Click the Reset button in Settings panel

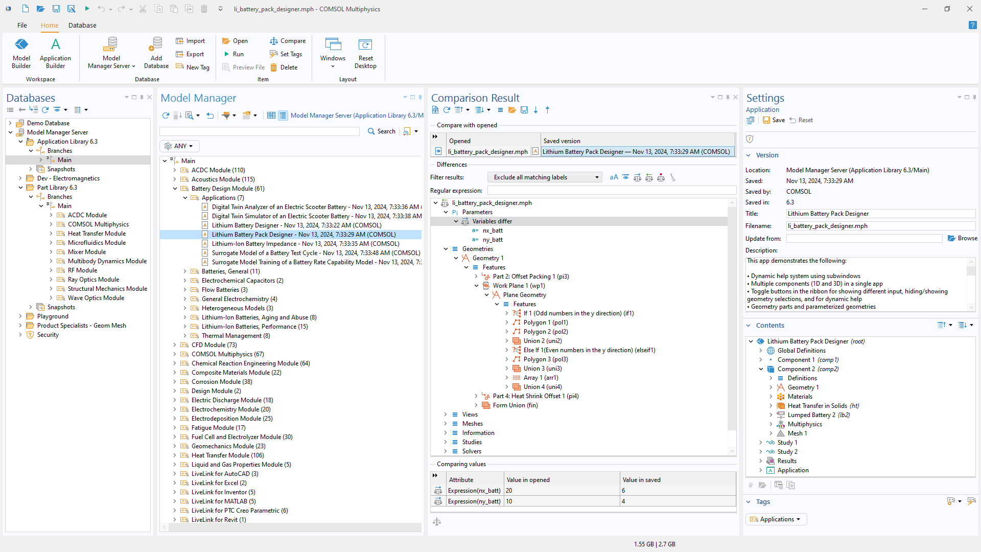(x=805, y=119)
